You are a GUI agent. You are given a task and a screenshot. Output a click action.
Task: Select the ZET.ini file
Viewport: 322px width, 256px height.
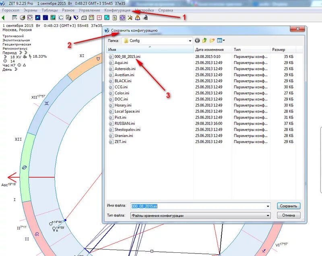[x=120, y=141]
